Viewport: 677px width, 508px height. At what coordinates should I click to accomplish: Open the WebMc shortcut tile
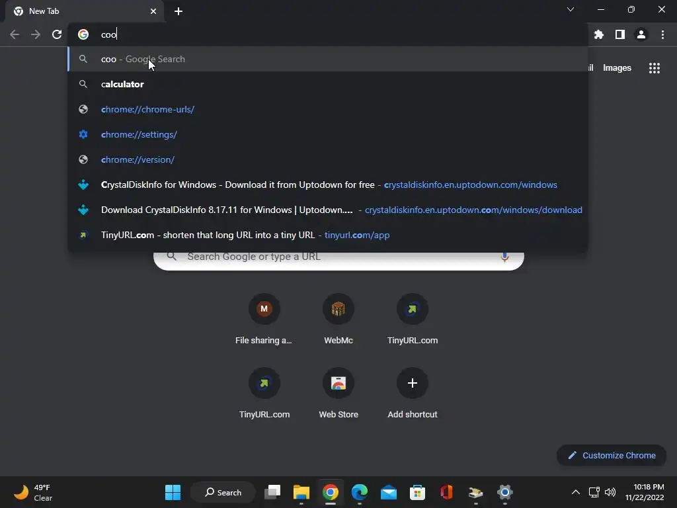click(x=338, y=319)
